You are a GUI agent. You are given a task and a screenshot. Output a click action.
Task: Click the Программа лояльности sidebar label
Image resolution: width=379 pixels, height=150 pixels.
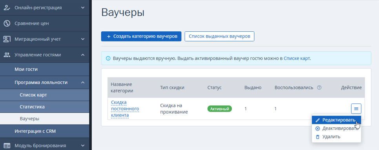(x=41, y=83)
